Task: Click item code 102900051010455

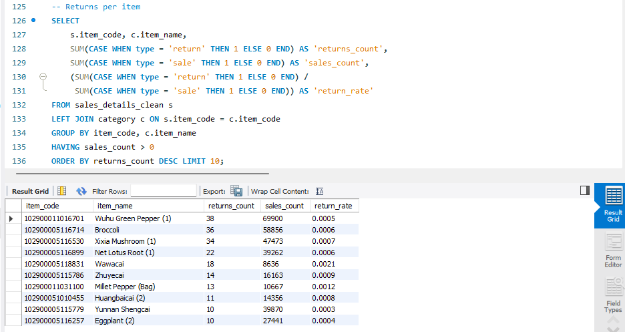Action: click(57, 298)
